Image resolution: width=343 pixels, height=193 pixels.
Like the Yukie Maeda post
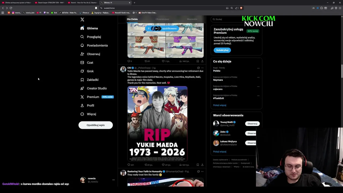pos(166,165)
